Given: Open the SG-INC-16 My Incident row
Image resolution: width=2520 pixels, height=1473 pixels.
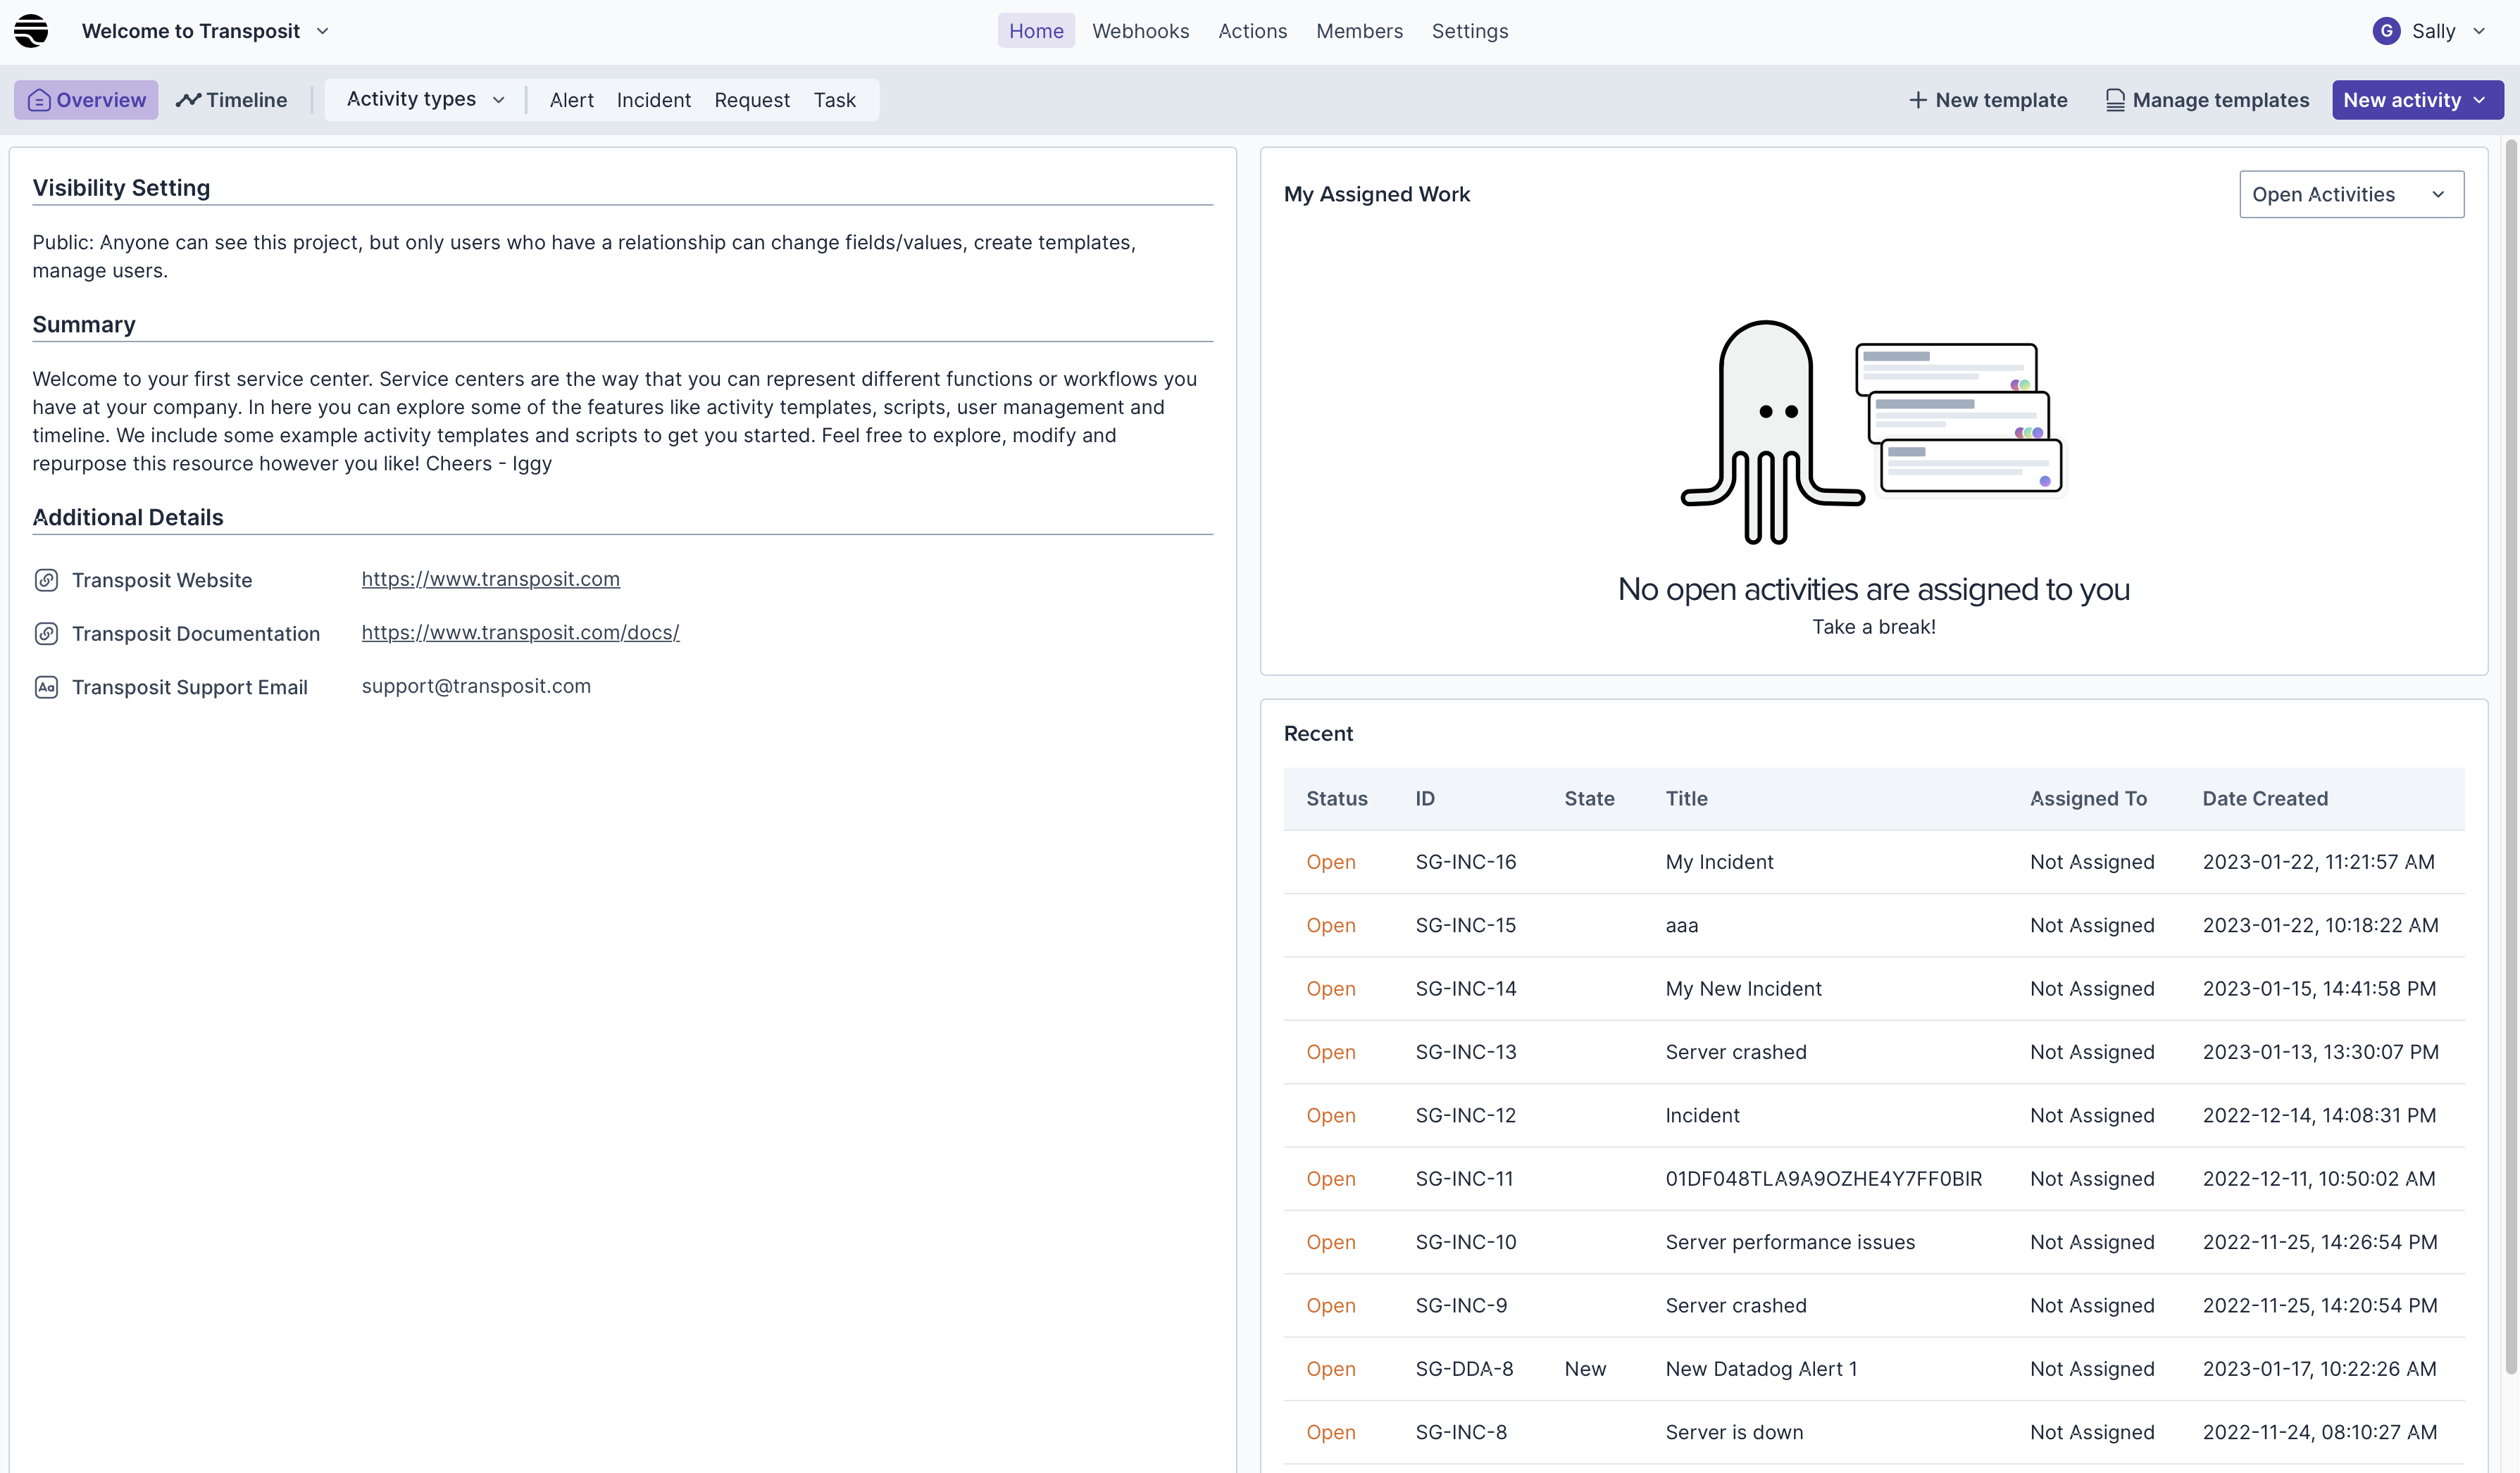Looking at the screenshot, I should [1718, 862].
